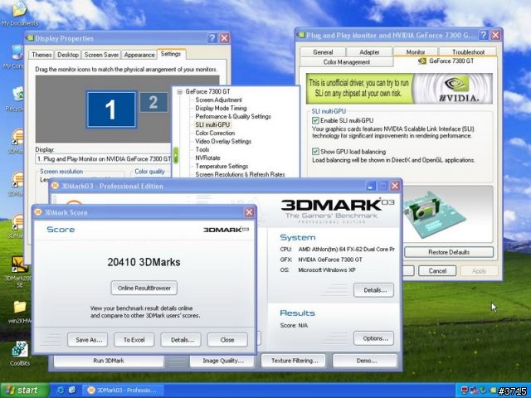
Task: Open the My Documents desktop icon
Action: tap(19, 13)
